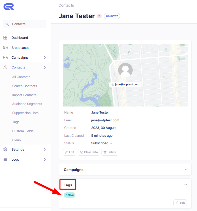Click the Created date 2023, 30 August
Viewport: 197px width, 211px height.
(104, 128)
